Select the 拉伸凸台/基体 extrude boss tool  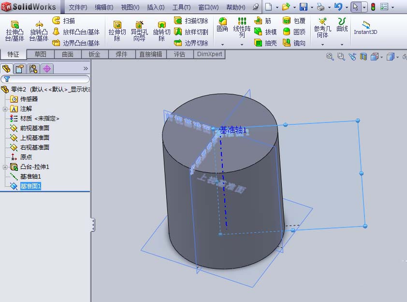click(x=15, y=31)
